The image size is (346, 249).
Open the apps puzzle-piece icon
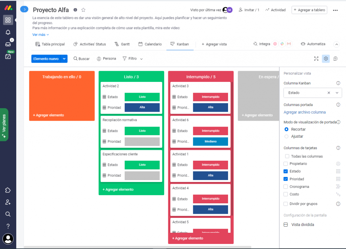click(8, 190)
